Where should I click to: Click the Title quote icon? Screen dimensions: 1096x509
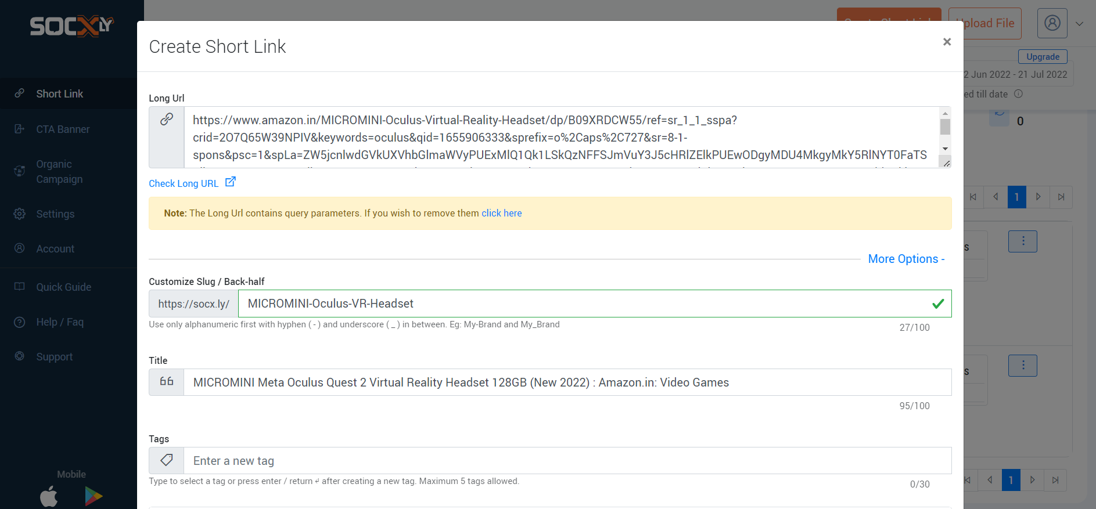167,381
